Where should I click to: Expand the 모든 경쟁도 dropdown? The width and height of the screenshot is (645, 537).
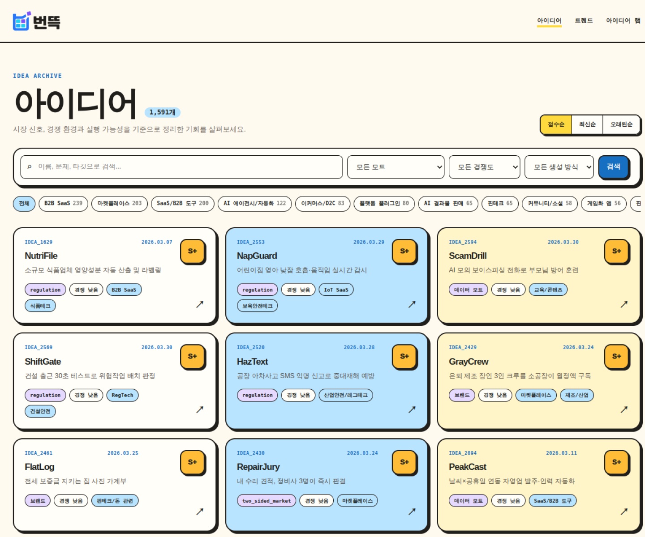(x=485, y=167)
